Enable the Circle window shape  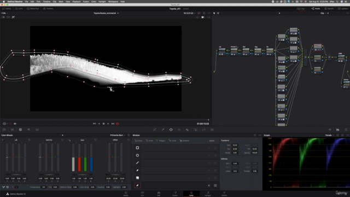coord(137,155)
